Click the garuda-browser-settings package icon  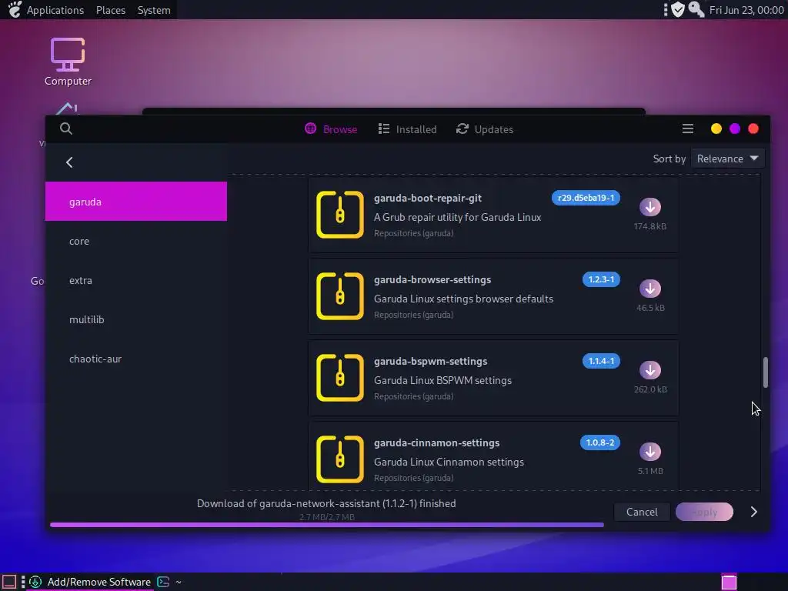click(340, 296)
